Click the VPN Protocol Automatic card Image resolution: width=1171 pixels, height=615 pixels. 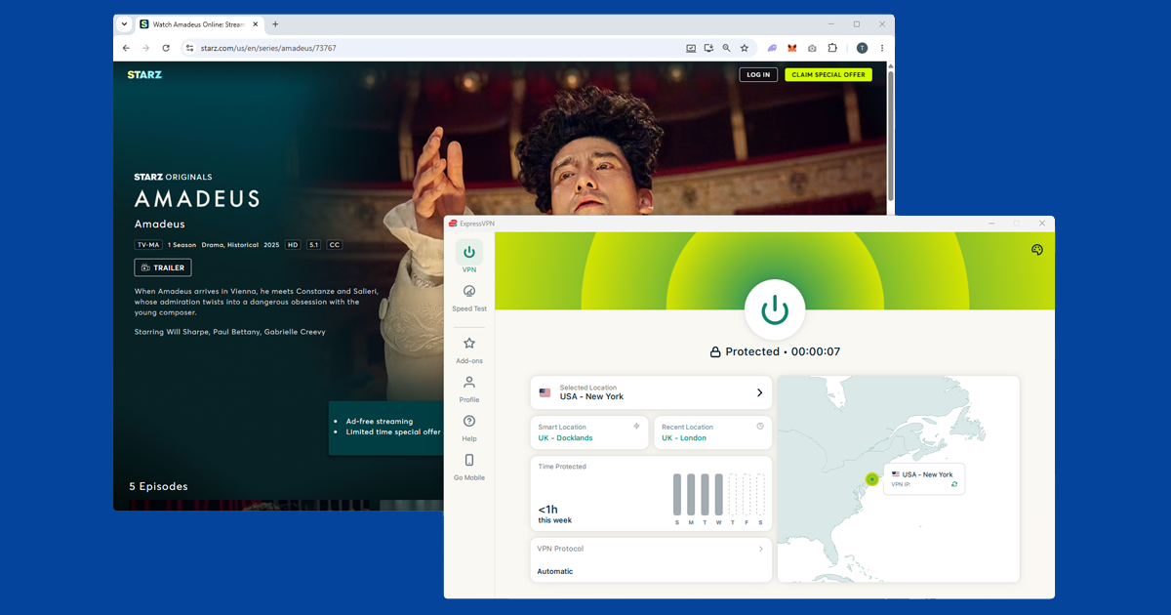tap(651, 560)
